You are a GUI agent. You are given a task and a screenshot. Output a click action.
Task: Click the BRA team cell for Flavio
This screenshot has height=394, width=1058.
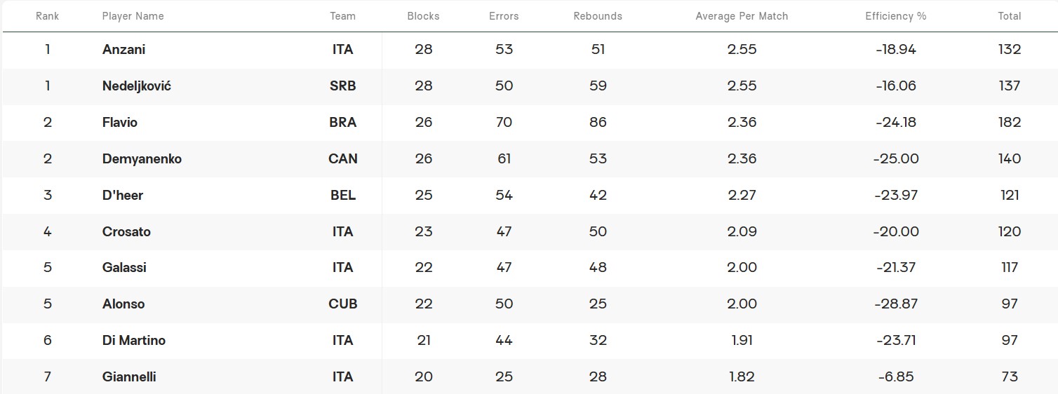pos(343,123)
